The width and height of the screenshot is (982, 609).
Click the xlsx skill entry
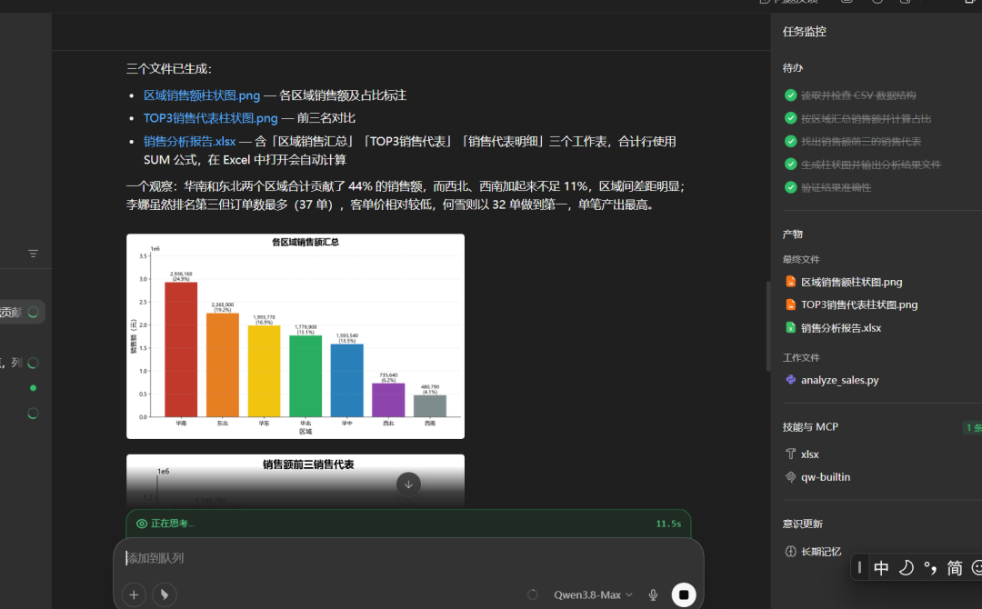click(x=809, y=454)
